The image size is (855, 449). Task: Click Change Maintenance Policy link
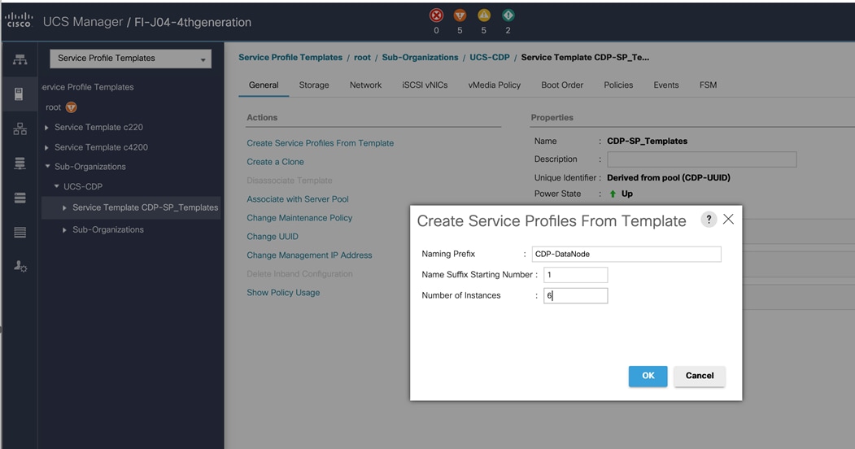point(299,218)
